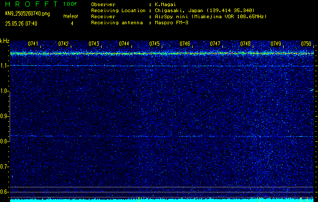Click the 0.9 kHz axis label

click(x=4, y=116)
